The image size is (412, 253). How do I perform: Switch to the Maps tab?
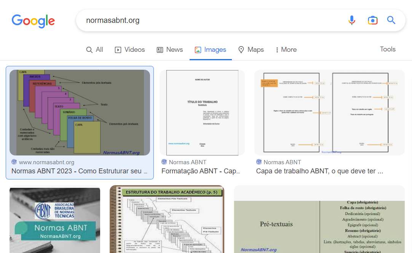click(x=251, y=50)
